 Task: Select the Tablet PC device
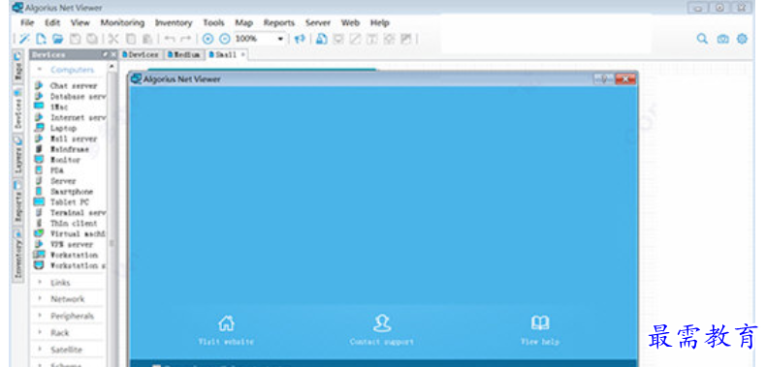pos(69,202)
